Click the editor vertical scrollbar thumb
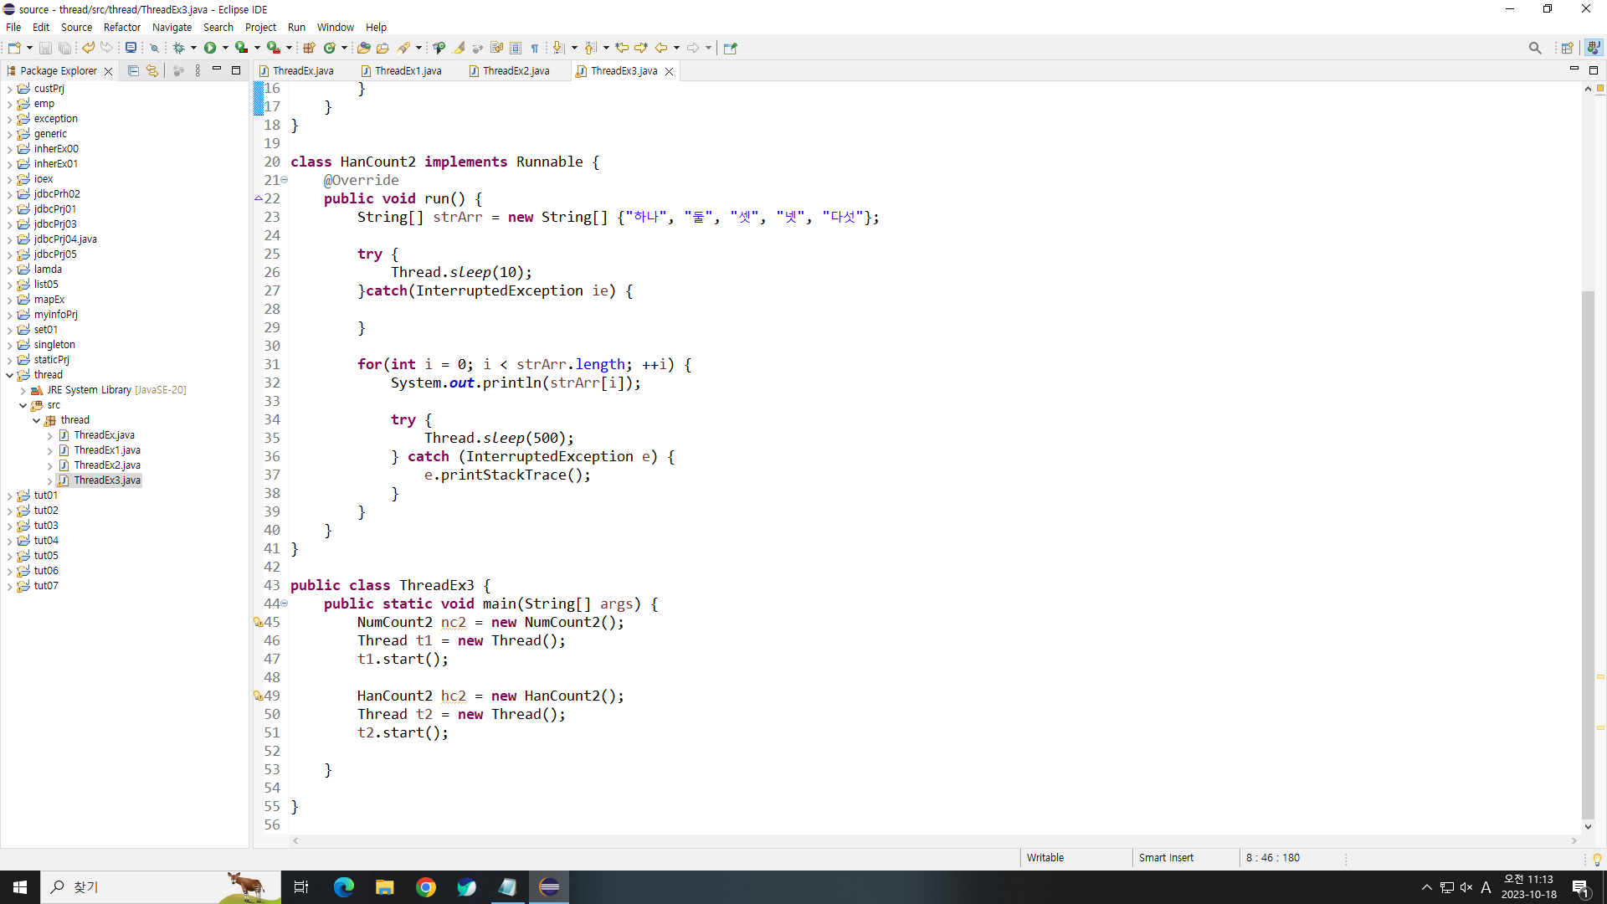Image resolution: width=1607 pixels, height=904 pixels. tap(1588, 552)
